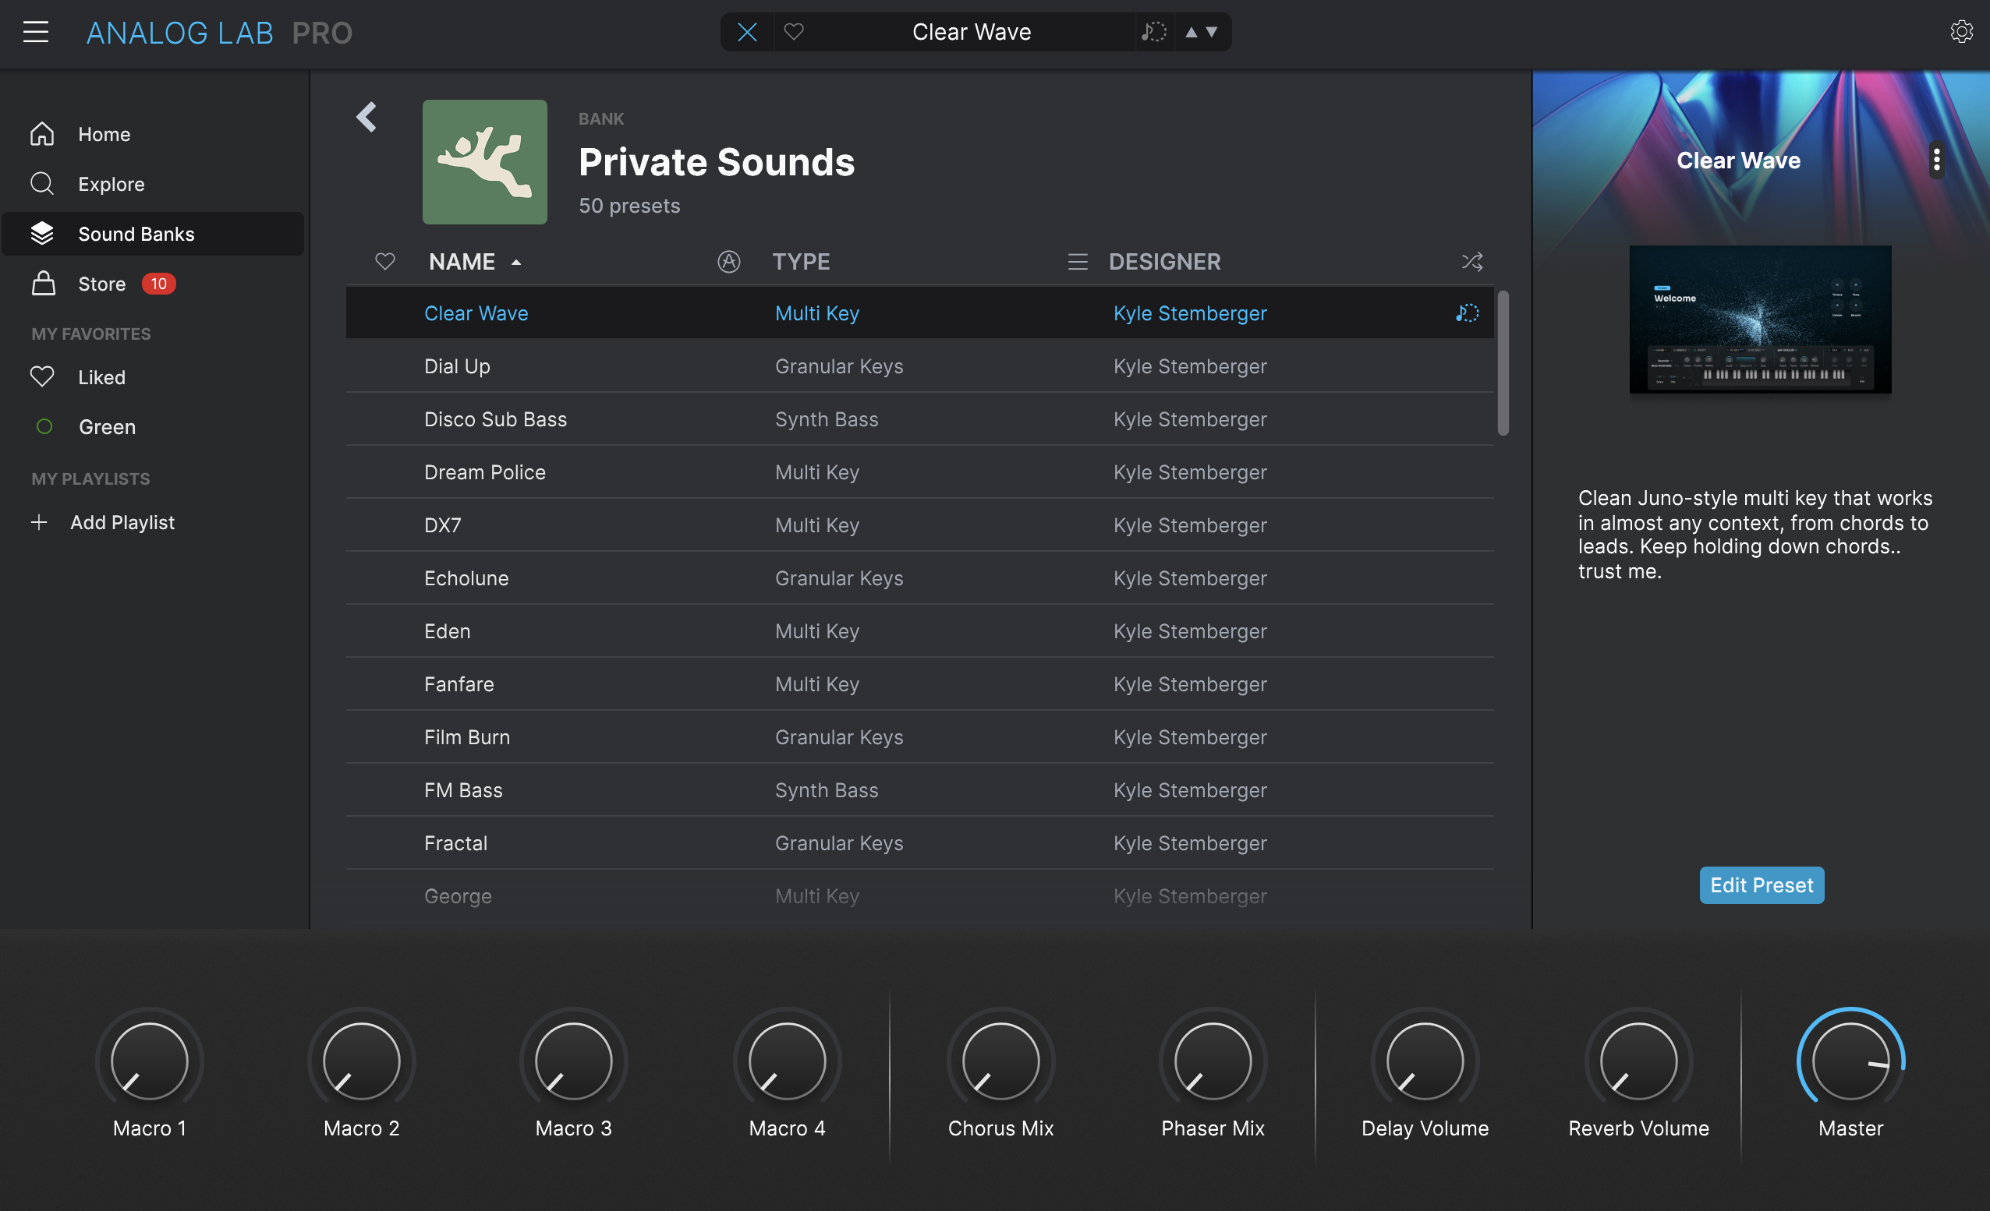The height and width of the screenshot is (1211, 1990).
Task: Click the Welcome instrument thumbnail
Action: pyautogui.click(x=1760, y=320)
